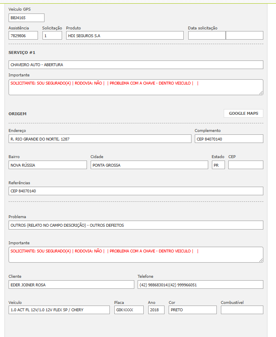Select the Assistência number field
Screen dimensions: 276x337
23,36
